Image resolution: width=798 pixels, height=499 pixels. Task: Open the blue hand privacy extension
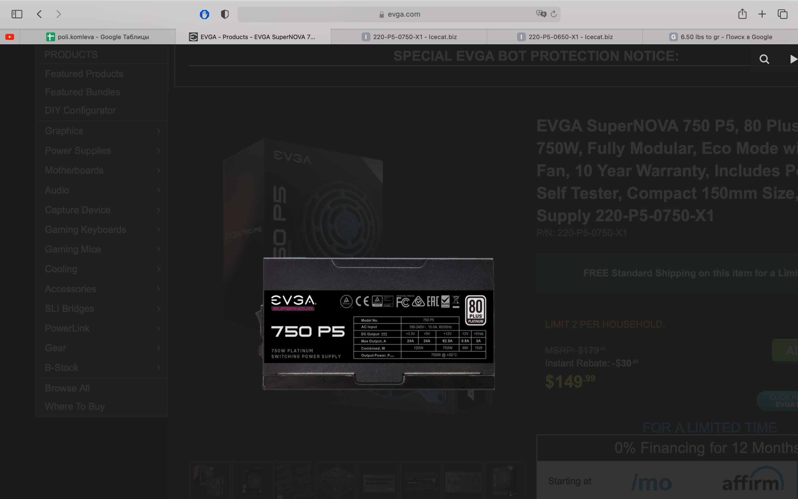[204, 14]
